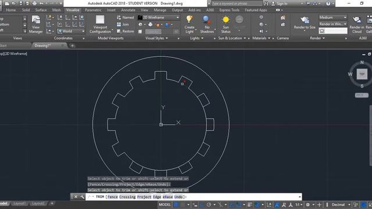Expand the Lights panel

click(x=196, y=38)
